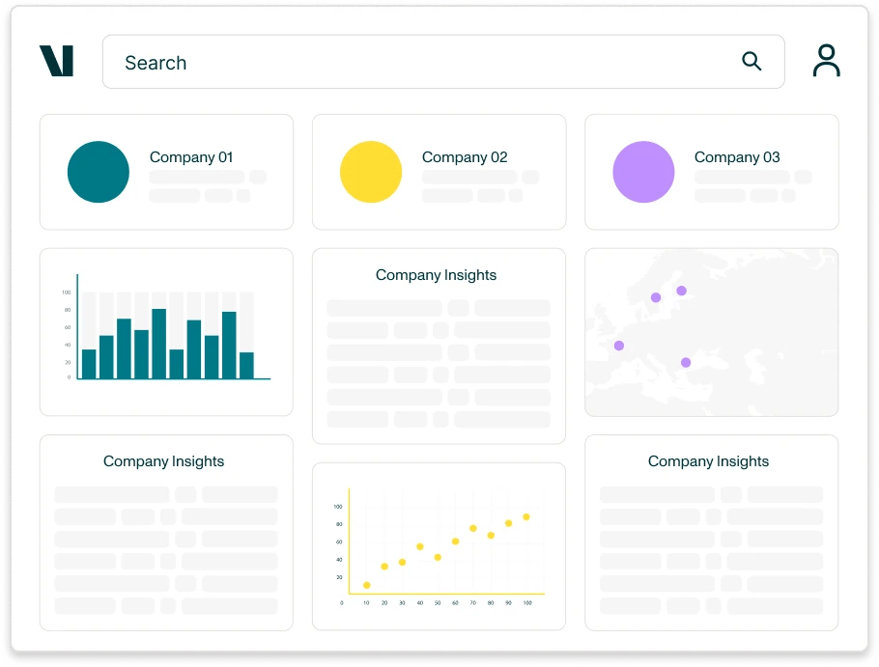Select the purple Company 03 avatar circle
The image size is (879, 667).
(644, 172)
